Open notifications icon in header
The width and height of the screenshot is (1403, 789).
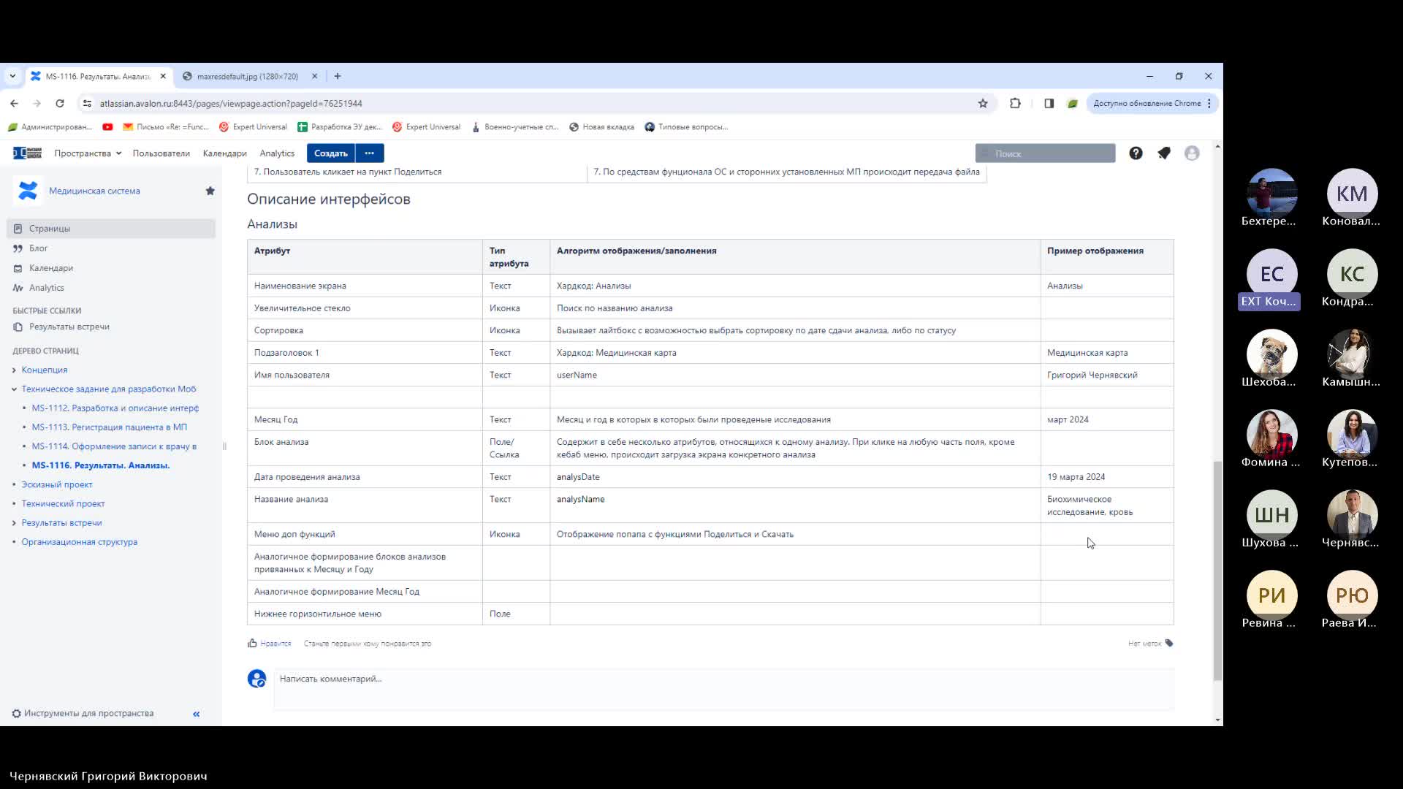click(x=1164, y=153)
